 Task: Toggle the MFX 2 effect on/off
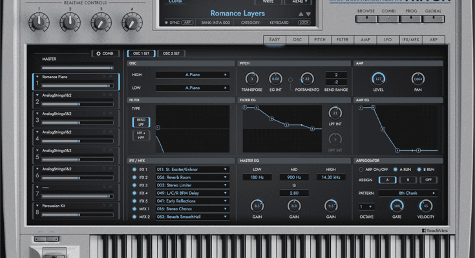(133, 217)
